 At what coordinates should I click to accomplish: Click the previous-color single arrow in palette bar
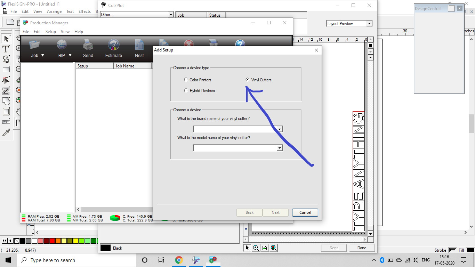pos(10,241)
